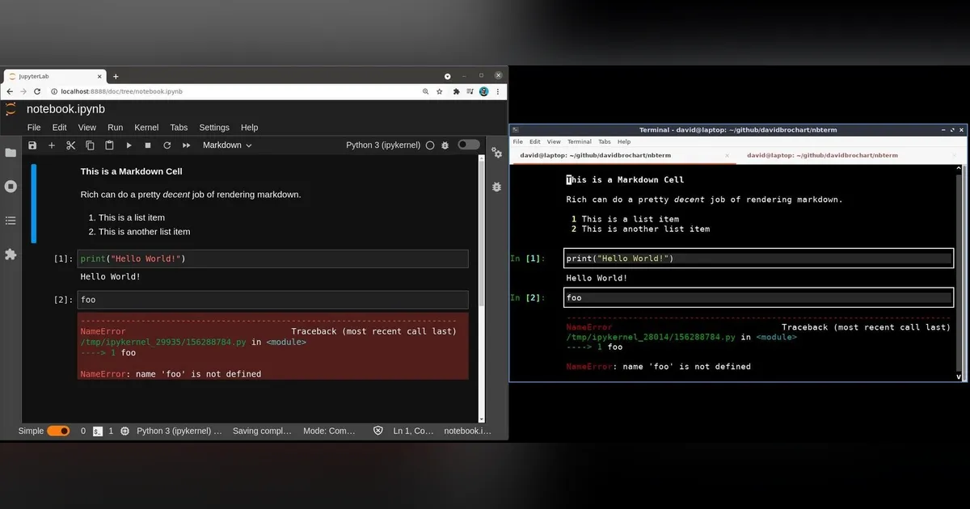
Task: Run the selected cell with the play icon
Action: point(129,145)
